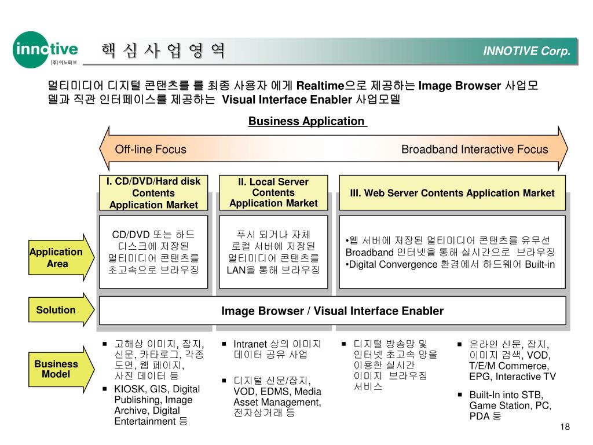Select the Local Server Contents Application Market box
The width and height of the screenshot is (593, 445).
click(x=273, y=193)
